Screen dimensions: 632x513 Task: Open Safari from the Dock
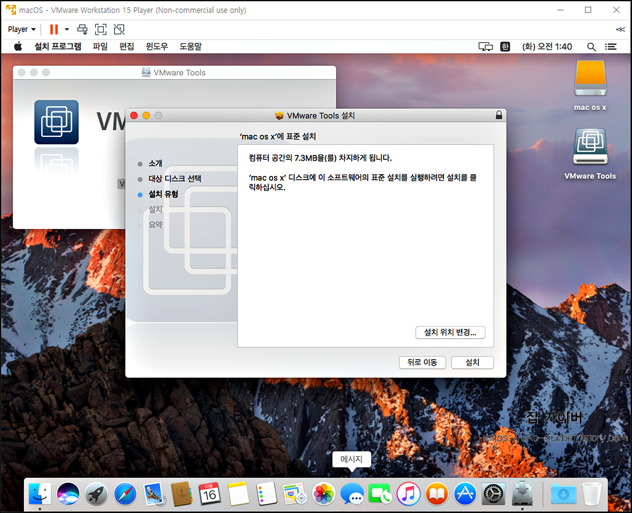[125, 493]
